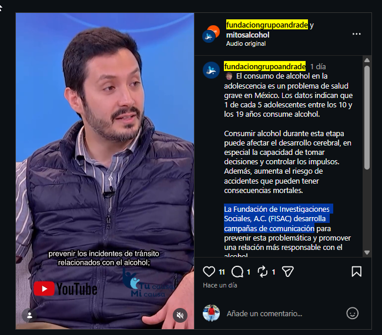The height and width of the screenshot is (335, 382).
Task: Open the mitosalcohol profile link
Action: pyautogui.click(x=248, y=35)
